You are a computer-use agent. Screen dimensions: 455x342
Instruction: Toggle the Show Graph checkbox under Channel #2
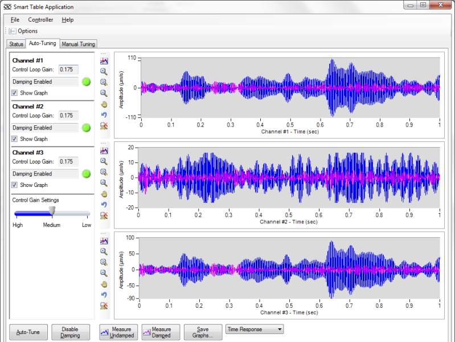coord(15,139)
